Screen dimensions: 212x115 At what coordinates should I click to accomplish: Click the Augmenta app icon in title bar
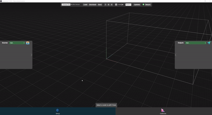pyautogui.click(x=1, y=1)
